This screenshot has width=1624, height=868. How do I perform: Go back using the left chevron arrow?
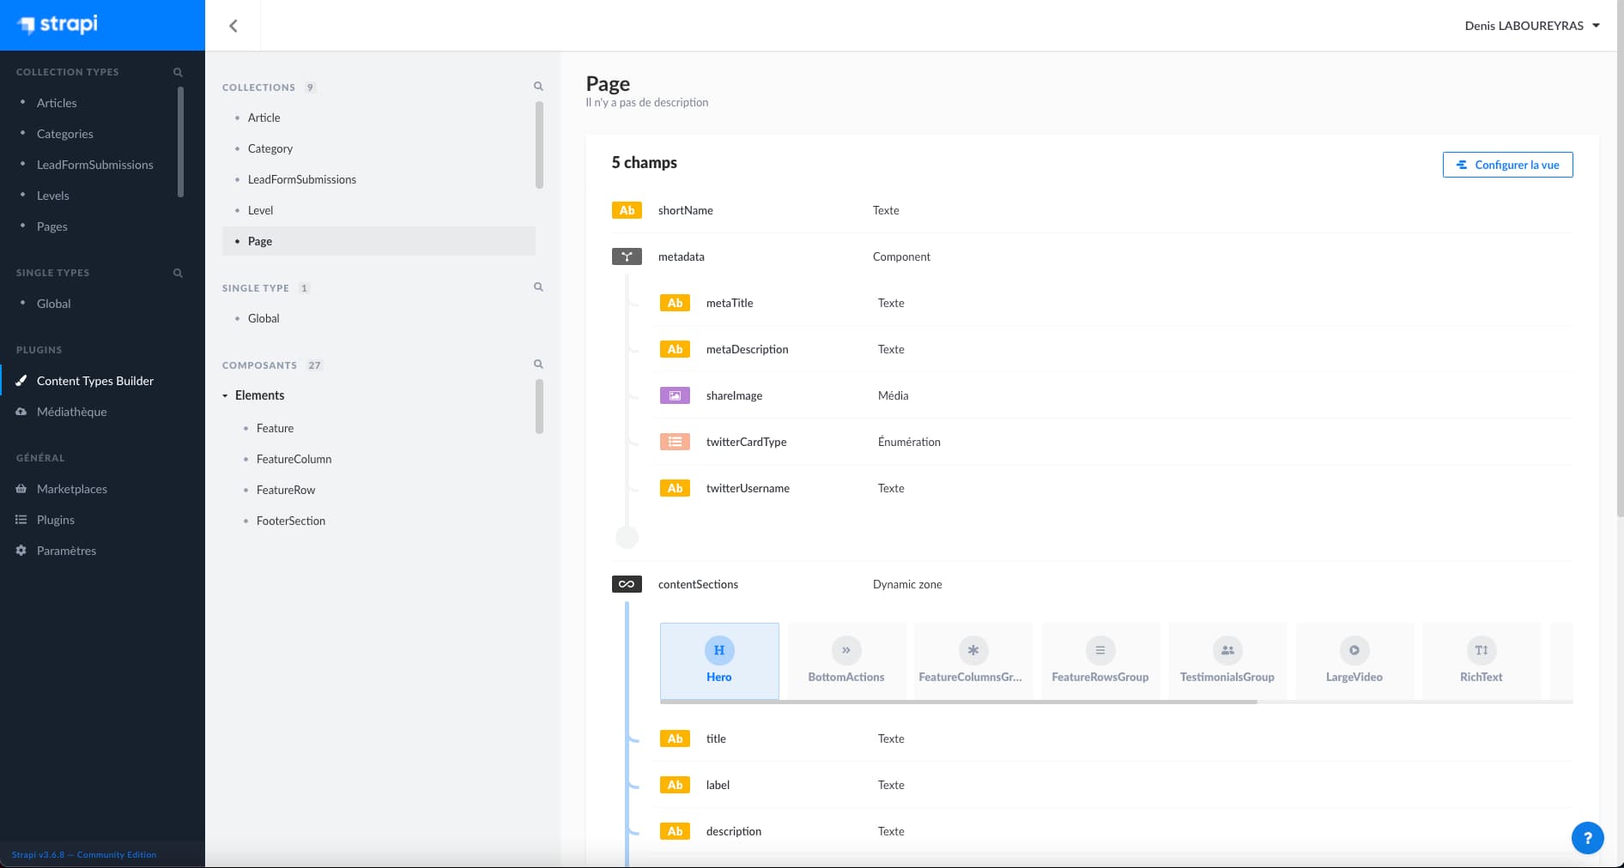233,26
